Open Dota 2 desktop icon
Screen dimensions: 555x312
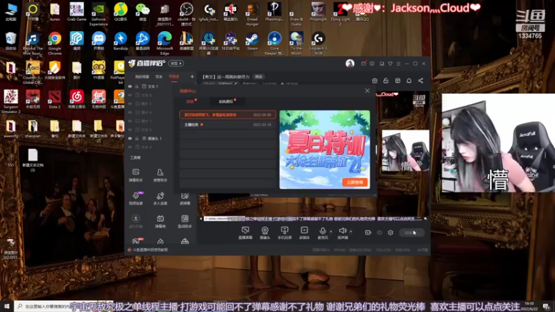pyautogui.click(x=55, y=99)
